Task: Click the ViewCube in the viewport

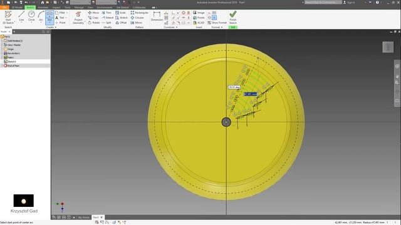Action: pyautogui.click(x=388, y=47)
